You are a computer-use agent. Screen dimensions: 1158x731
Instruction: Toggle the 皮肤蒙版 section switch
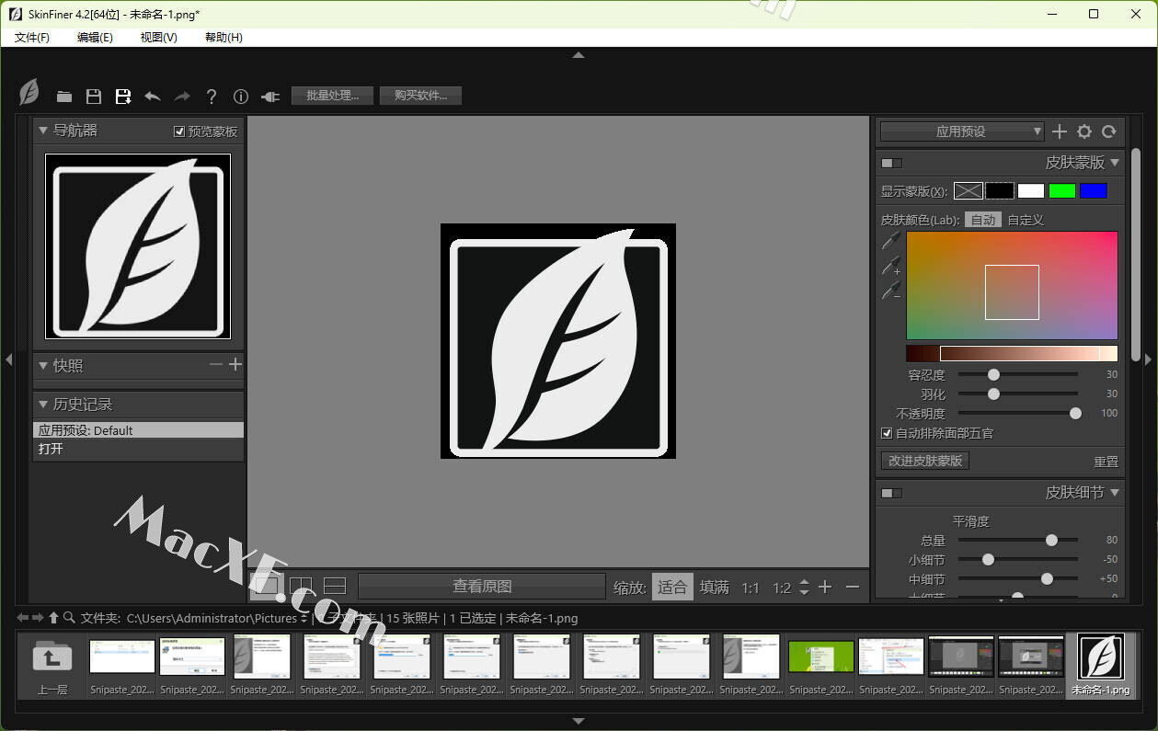click(x=891, y=163)
